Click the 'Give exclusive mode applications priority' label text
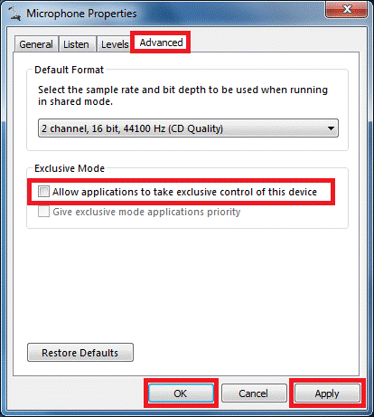 tap(146, 212)
